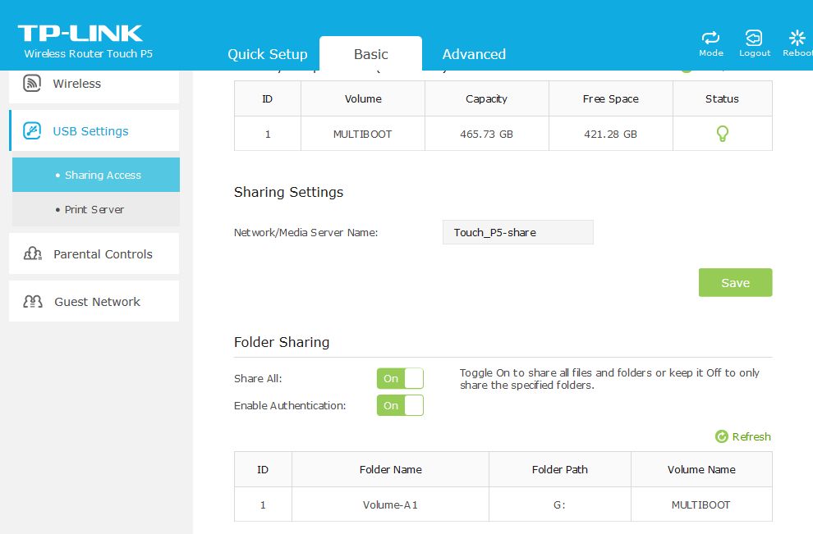Viewport: 813px width, 534px height.
Task: Click the Logout icon
Action: pos(753,37)
